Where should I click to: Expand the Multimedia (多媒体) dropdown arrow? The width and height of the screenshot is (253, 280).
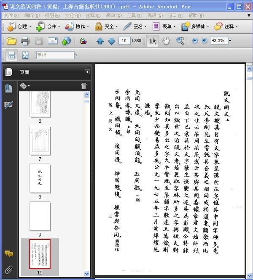pyautogui.click(x=208, y=26)
